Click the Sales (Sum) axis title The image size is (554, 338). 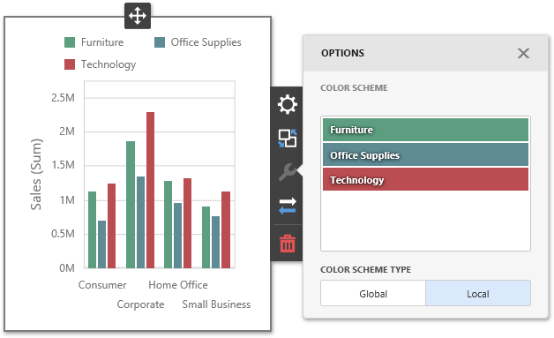pyautogui.click(x=36, y=175)
